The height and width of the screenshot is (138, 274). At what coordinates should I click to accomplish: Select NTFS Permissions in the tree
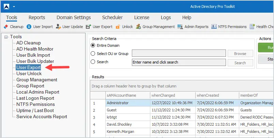35,104
